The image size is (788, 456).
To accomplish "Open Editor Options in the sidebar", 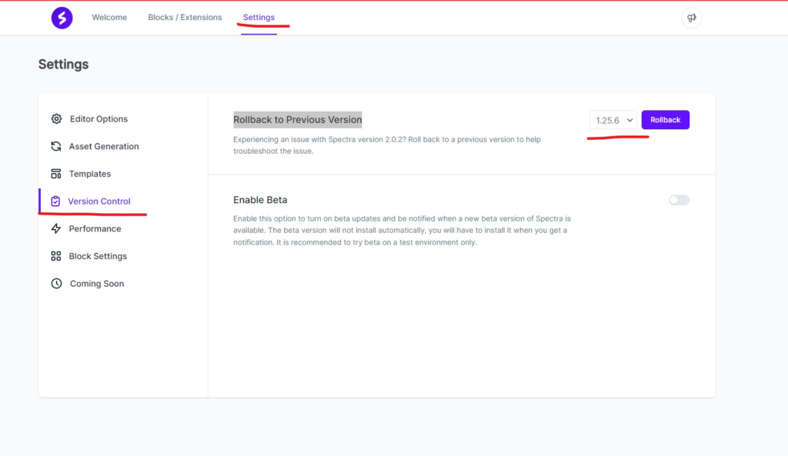I will (x=98, y=119).
